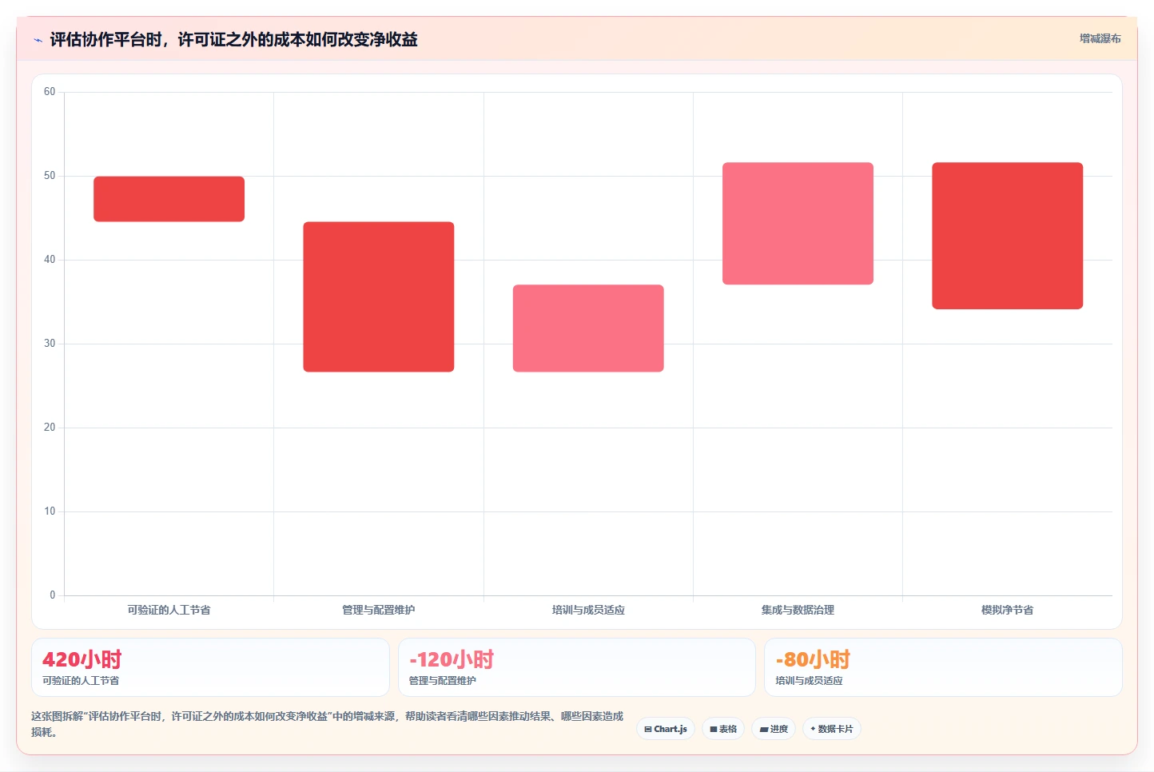Click card caption 可验证的人工节省 under 420小时
The image size is (1154, 772).
point(81,681)
